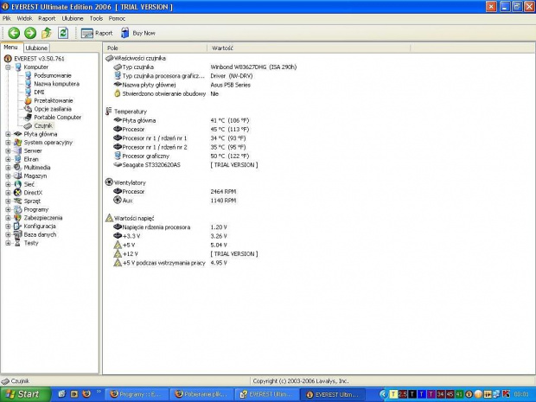The image size is (536, 402).
Task: Select the Procesor graficzny temperature row
Action: click(x=182, y=156)
